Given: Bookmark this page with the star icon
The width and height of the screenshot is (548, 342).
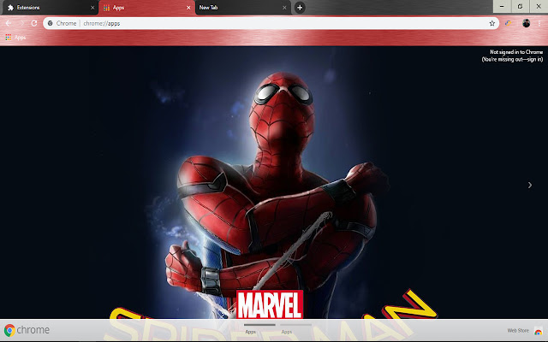Looking at the screenshot, I should click(x=492, y=23).
